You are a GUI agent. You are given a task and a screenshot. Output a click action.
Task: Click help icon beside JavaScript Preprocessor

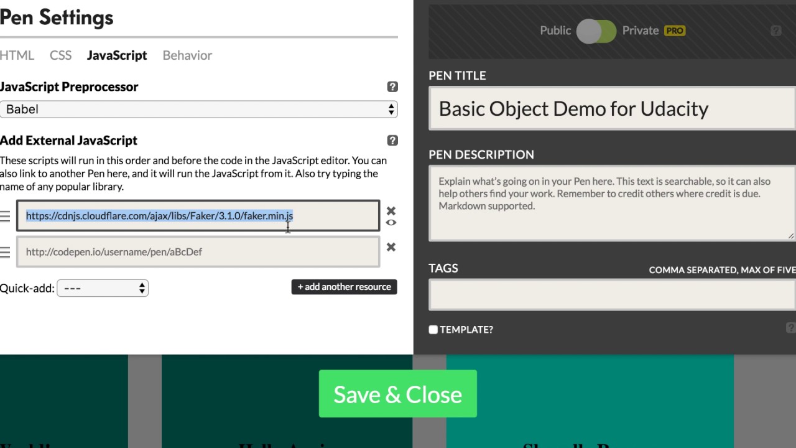pyautogui.click(x=392, y=86)
